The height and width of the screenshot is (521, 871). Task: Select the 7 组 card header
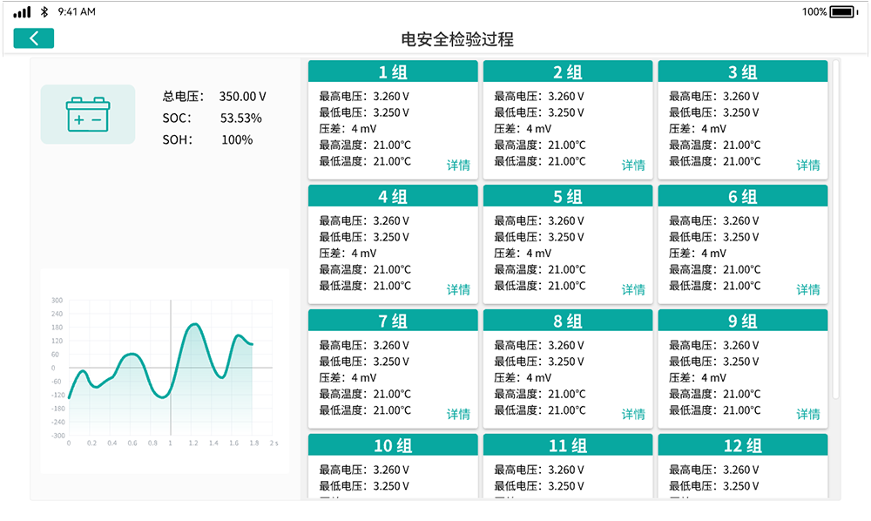click(x=393, y=321)
